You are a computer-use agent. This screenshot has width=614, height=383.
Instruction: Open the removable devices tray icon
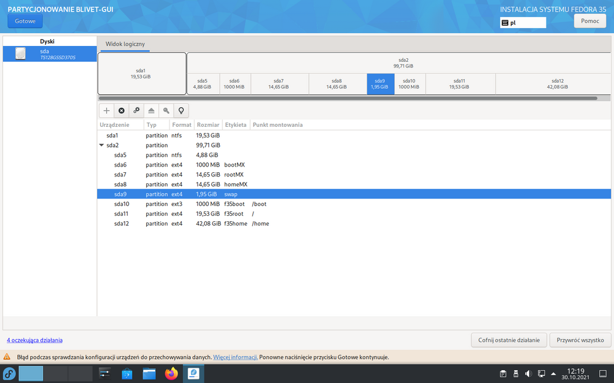(516, 374)
